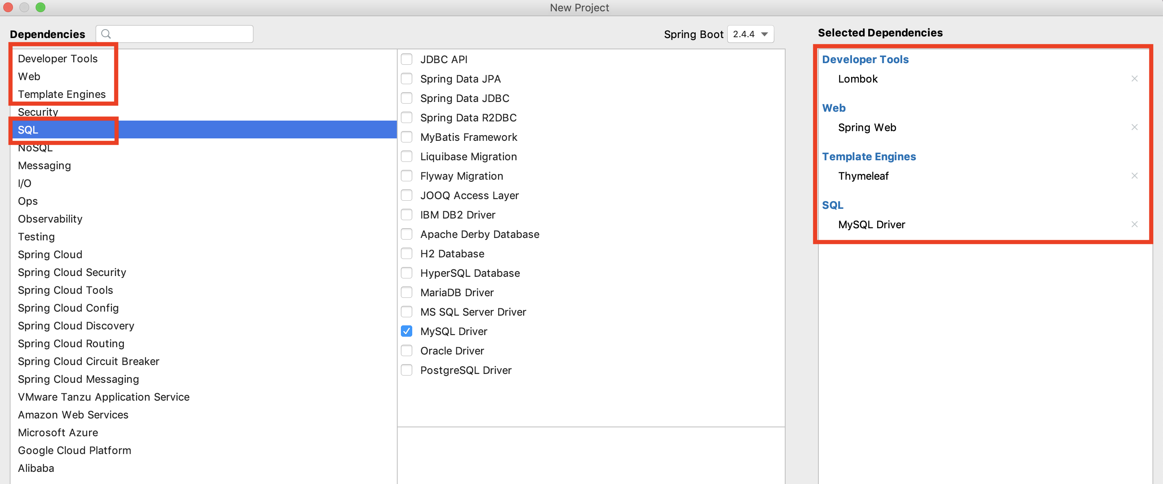This screenshot has height=484, width=1163.
Task: Remove Lombok from selected dependencies
Action: tap(1134, 79)
